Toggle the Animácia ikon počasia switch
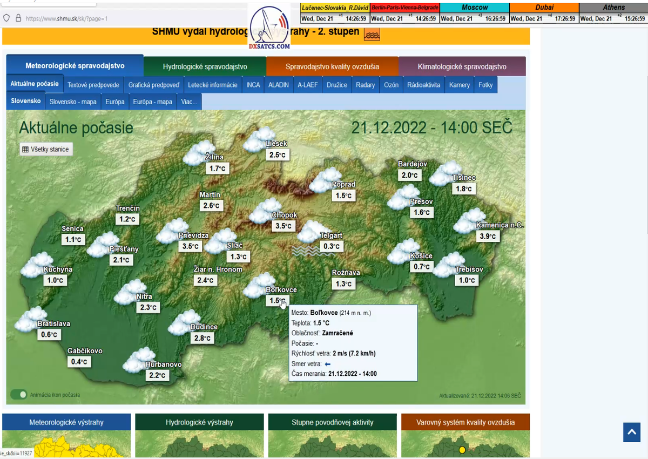This screenshot has height=459, width=648. tap(19, 394)
